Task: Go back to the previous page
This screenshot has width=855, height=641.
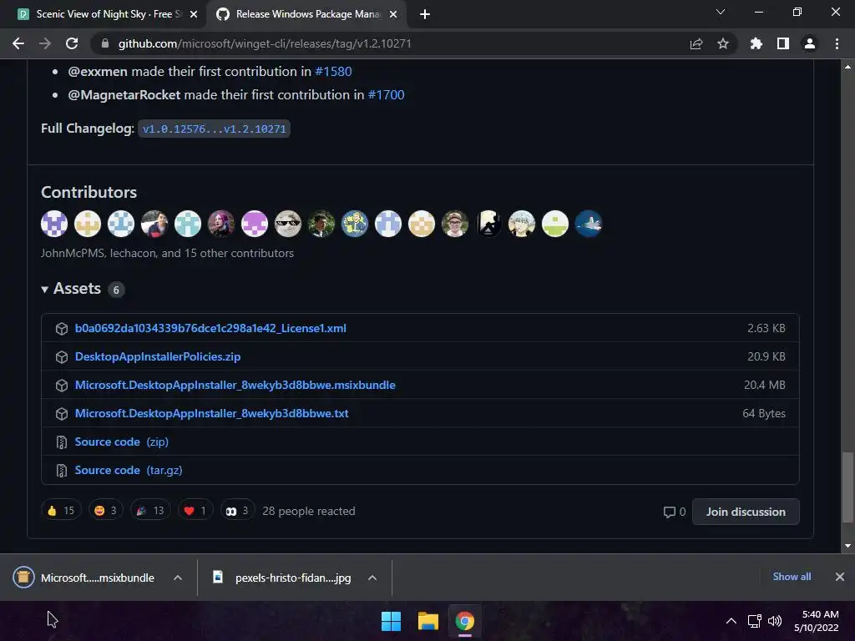Action: [x=18, y=43]
